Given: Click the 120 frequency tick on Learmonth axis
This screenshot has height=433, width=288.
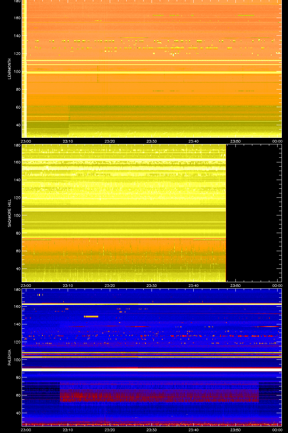Looking at the screenshot, I should pyautogui.click(x=17, y=54).
